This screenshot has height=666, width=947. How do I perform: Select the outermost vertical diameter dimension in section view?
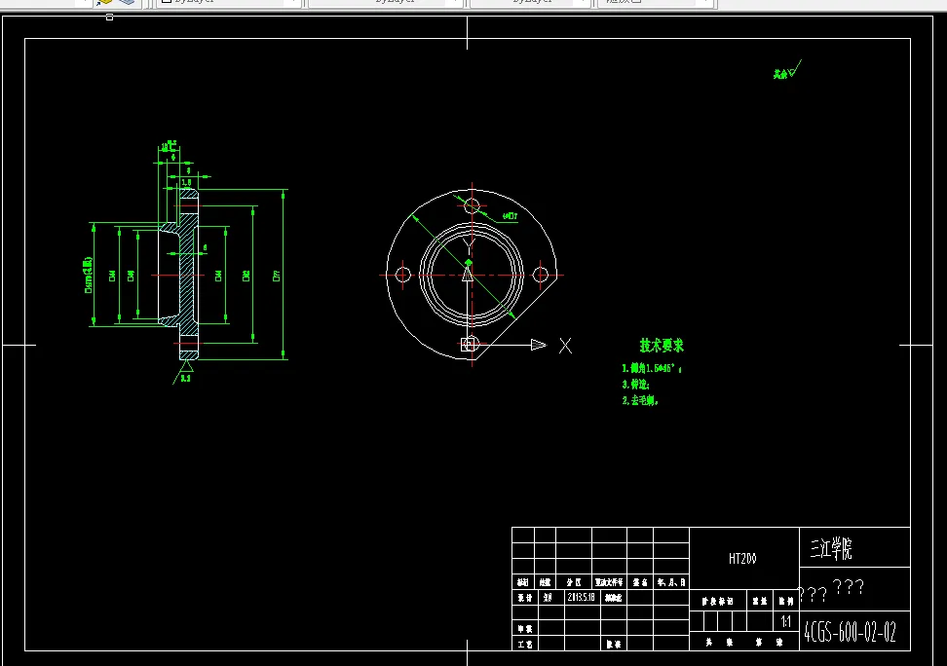[282, 275]
